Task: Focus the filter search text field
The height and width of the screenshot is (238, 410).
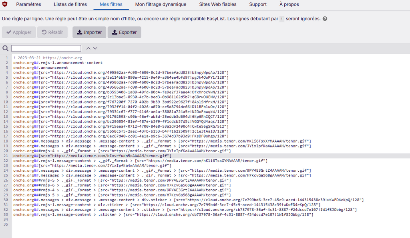Action: [46, 48]
